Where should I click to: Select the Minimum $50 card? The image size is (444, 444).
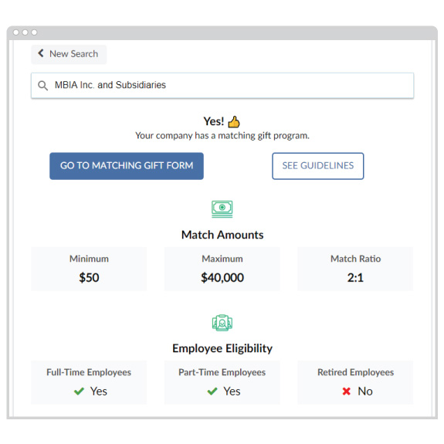pyautogui.click(x=89, y=269)
